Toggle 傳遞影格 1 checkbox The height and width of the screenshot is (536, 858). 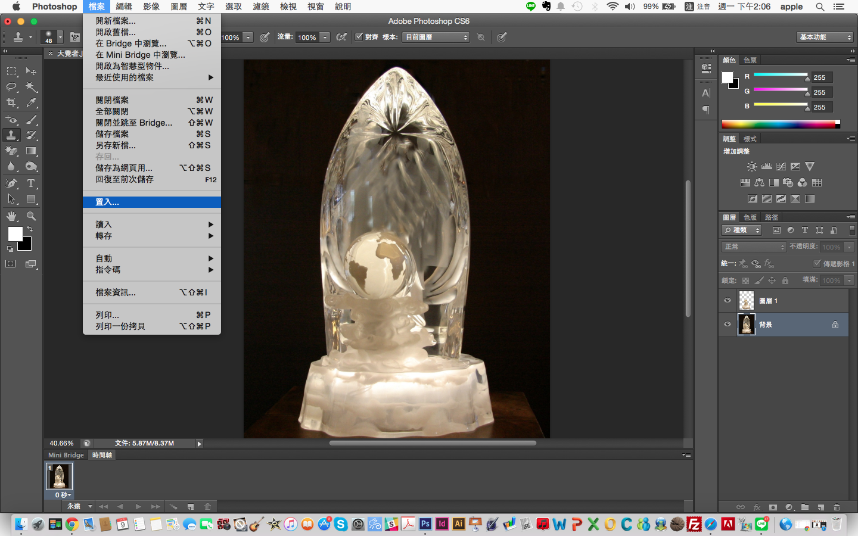point(817,263)
